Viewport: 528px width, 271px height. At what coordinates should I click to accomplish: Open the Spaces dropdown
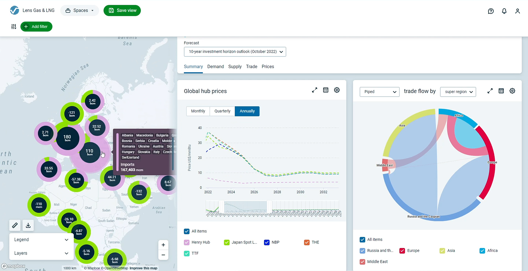(80, 10)
